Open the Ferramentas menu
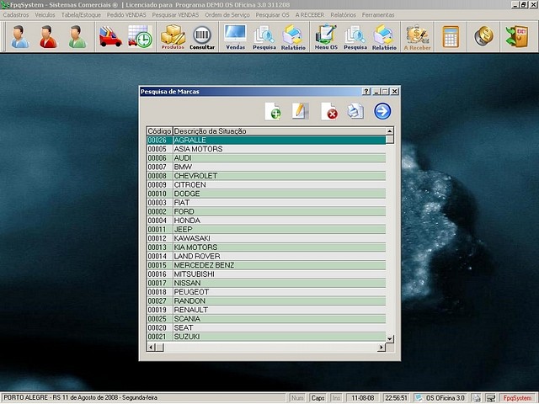Viewport: 539px width, 404px height. [x=378, y=15]
